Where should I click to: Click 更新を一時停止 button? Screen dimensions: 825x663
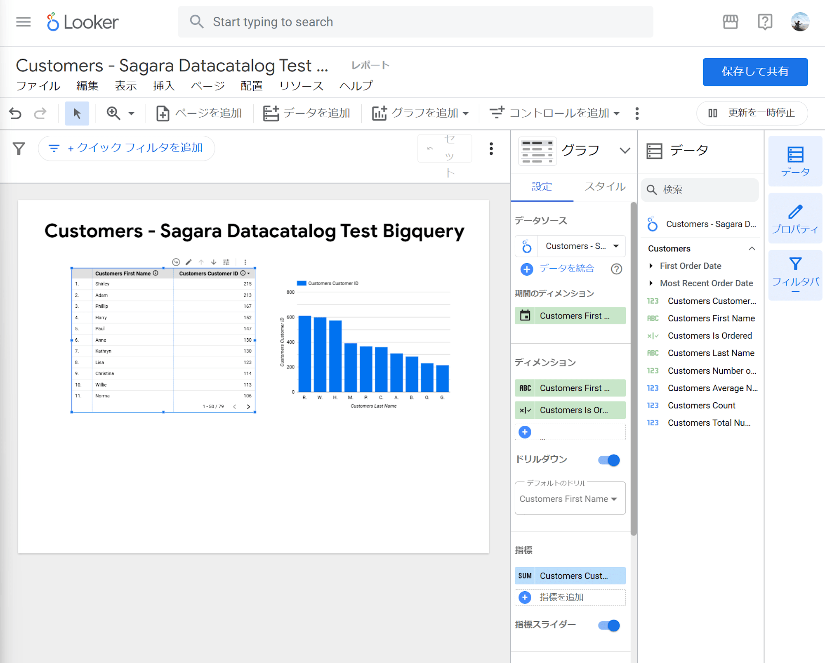tap(752, 113)
